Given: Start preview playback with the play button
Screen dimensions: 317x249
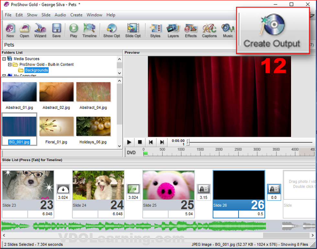Looking at the screenshot, I should (x=129, y=142).
